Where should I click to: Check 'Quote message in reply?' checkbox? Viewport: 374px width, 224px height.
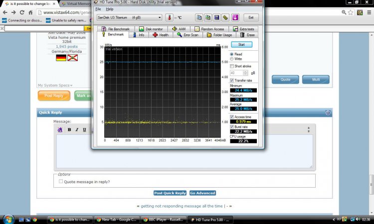point(61,181)
